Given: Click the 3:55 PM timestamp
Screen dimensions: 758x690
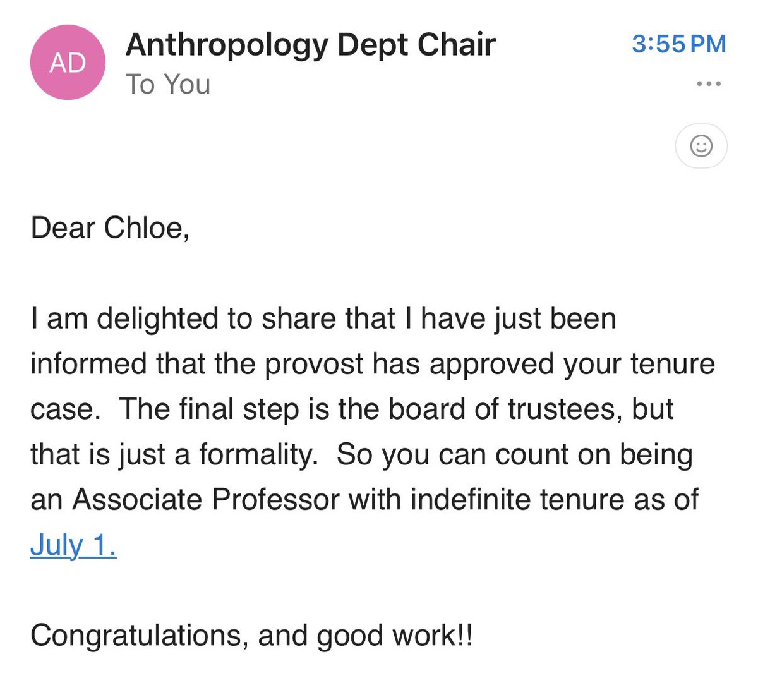Looking at the screenshot, I should pos(678,44).
